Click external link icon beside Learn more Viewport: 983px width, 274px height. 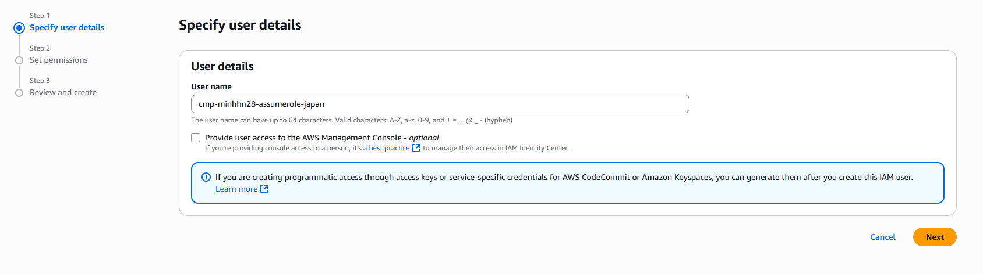point(264,189)
